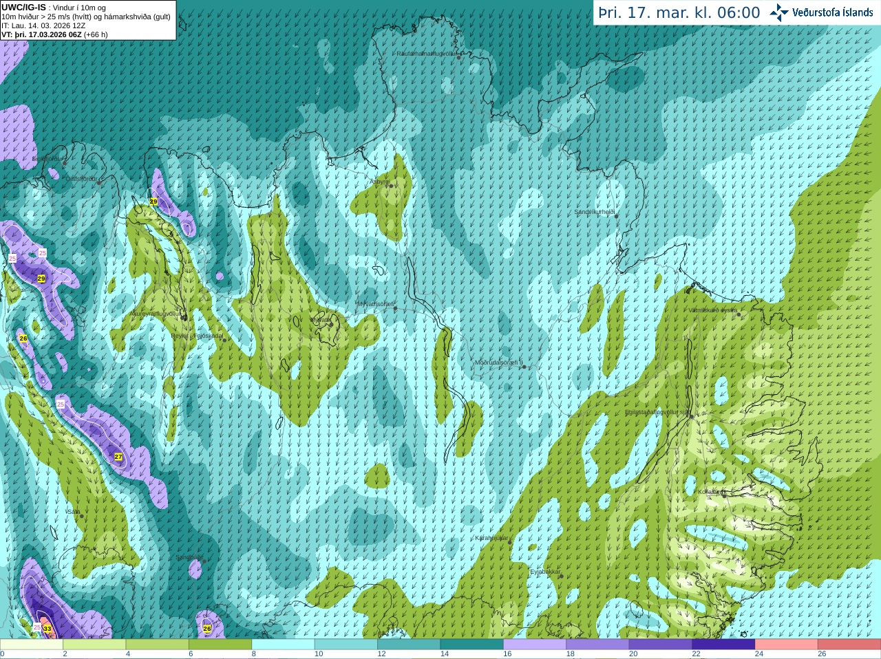The width and height of the screenshot is (881, 659).
Task: Click the Veðurstofa Íslands wordmark
Action: (833, 12)
